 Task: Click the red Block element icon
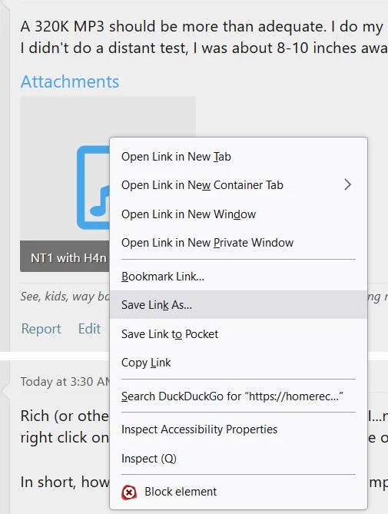129,492
